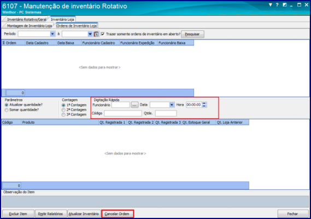Maximize the 6107 window

299,5
